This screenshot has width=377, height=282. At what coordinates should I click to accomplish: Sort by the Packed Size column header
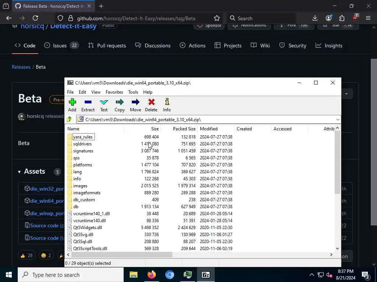(x=179, y=129)
